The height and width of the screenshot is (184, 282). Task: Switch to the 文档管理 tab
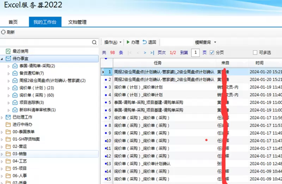pyautogui.click(x=77, y=22)
